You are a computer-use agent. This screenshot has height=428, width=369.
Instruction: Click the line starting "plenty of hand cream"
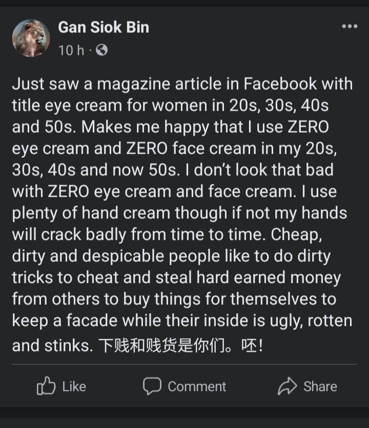(179, 213)
